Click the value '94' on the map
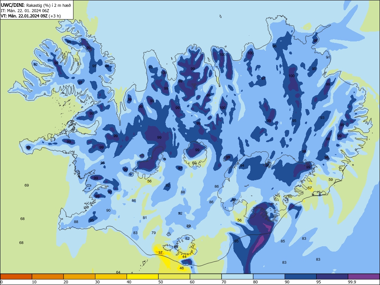 tap(242, 166)
